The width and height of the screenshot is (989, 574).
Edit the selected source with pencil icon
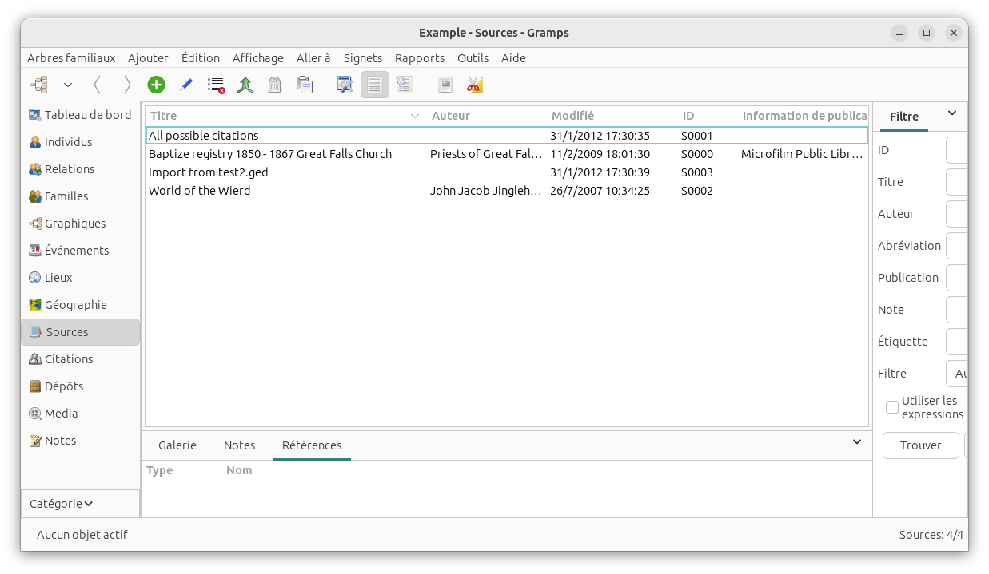(186, 85)
